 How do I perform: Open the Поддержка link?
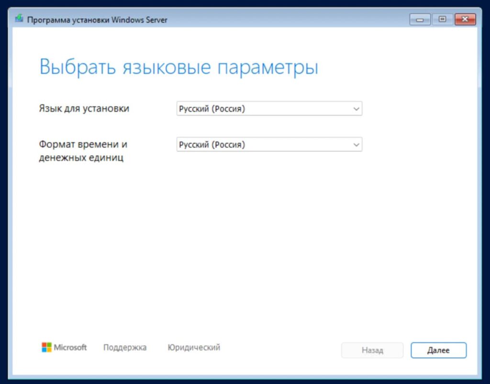125,348
